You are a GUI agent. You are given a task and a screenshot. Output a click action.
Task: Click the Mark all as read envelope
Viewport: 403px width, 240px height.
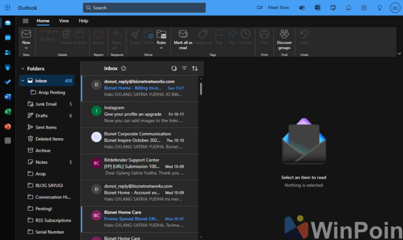coord(183,35)
